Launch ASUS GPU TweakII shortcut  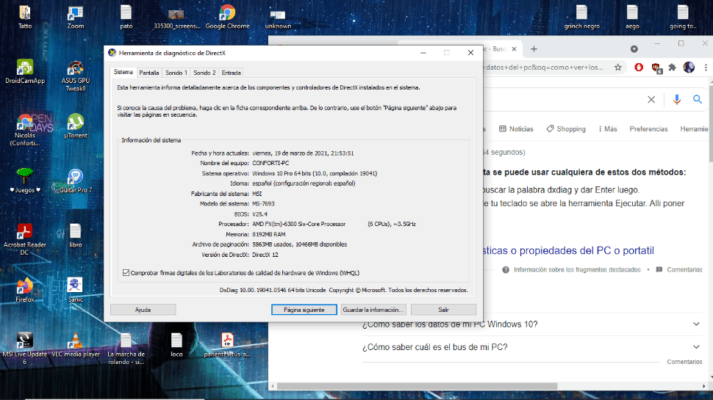76,76
